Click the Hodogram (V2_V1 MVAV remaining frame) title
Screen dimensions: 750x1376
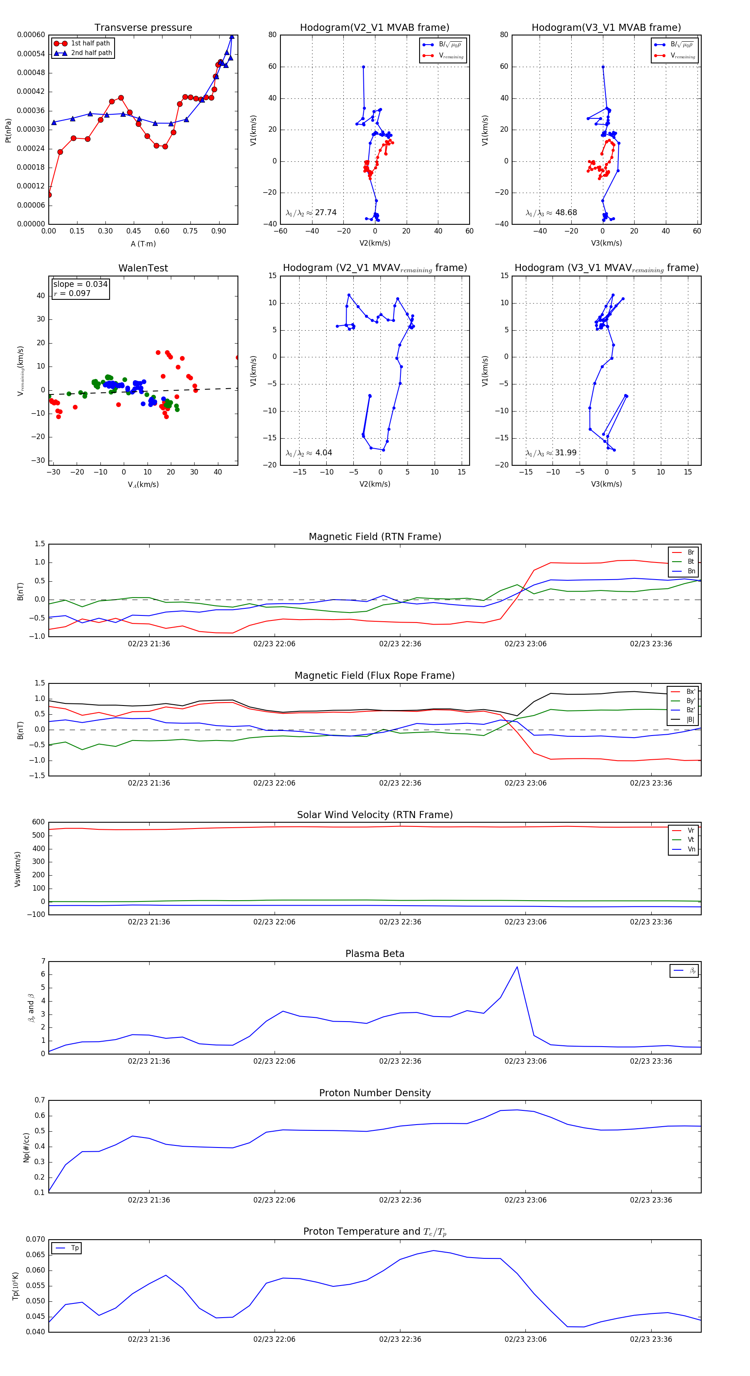[375, 268]
